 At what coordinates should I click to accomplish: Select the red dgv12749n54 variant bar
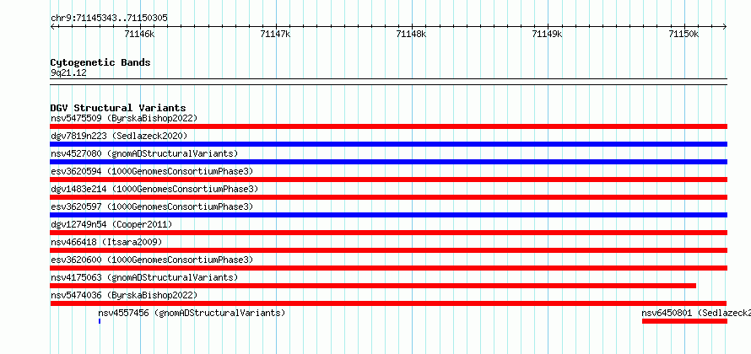coord(388,233)
